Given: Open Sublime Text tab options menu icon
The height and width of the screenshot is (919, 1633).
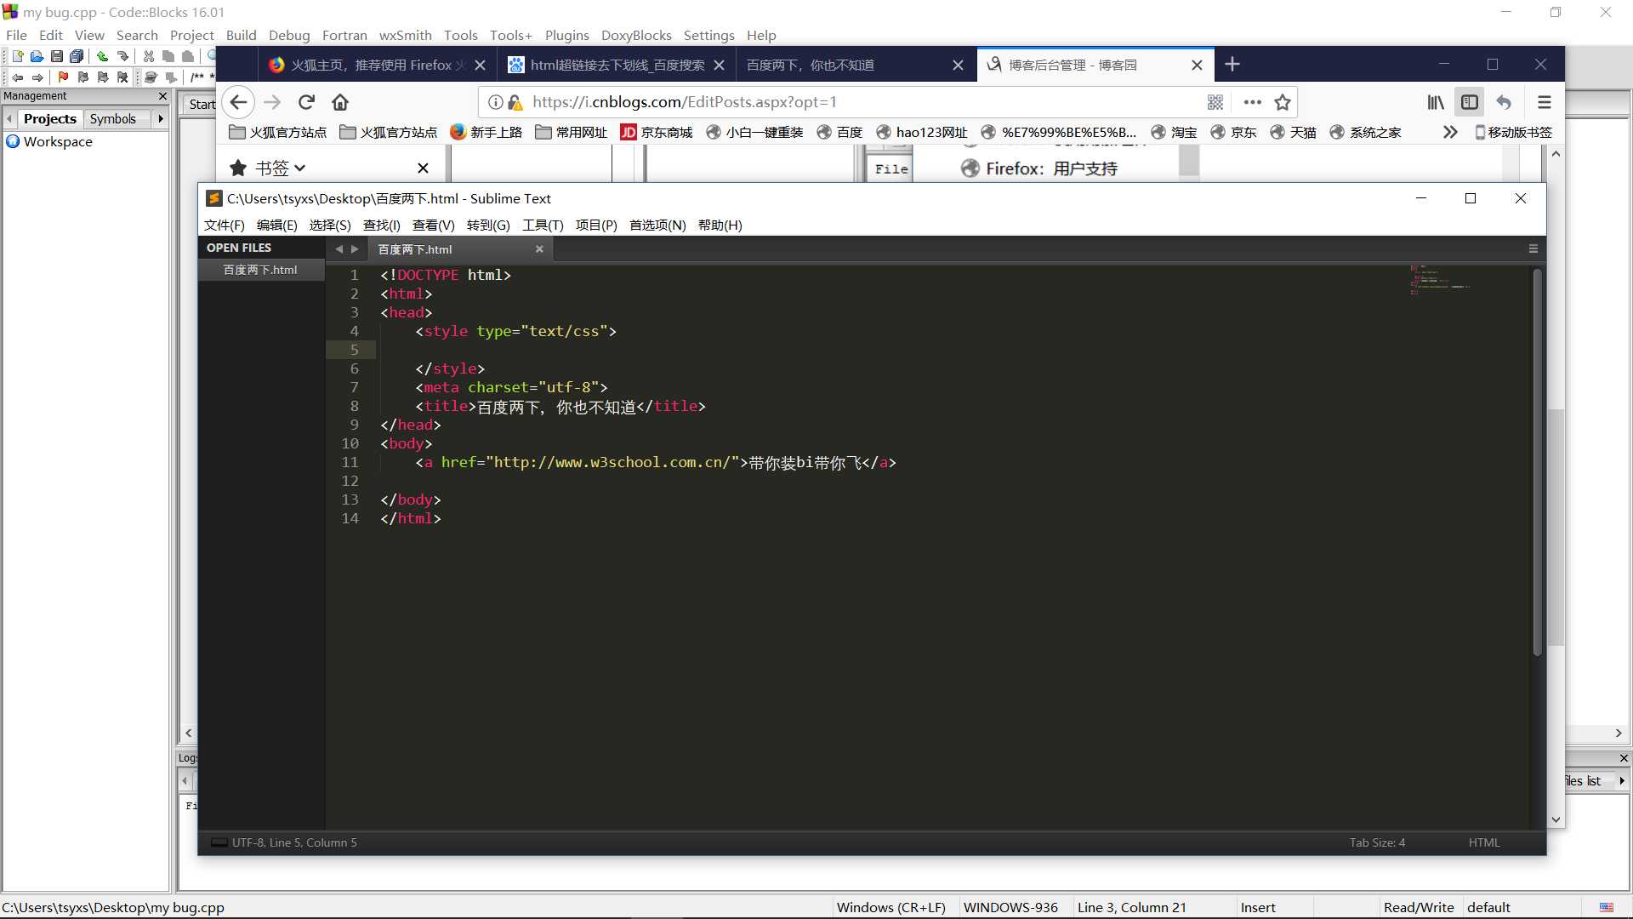Looking at the screenshot, I should coord(1533,249).
